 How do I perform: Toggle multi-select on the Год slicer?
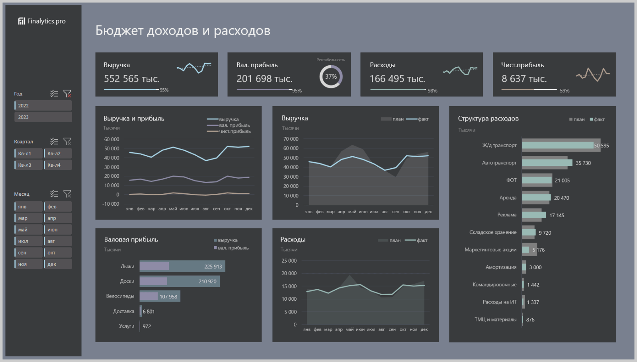coord(54,93)
